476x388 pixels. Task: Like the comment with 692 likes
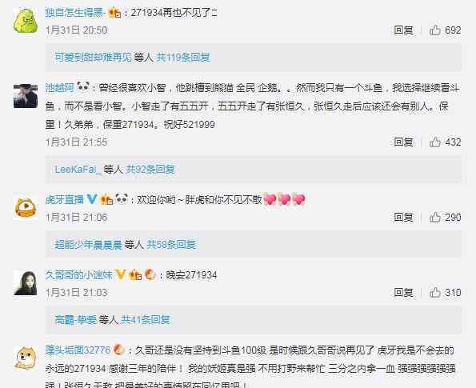tap(435, 30)
